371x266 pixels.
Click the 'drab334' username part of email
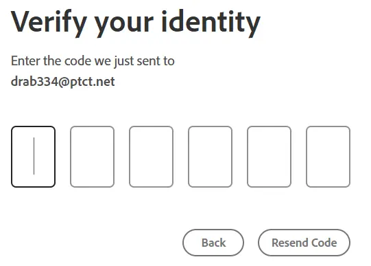[34, 82]
